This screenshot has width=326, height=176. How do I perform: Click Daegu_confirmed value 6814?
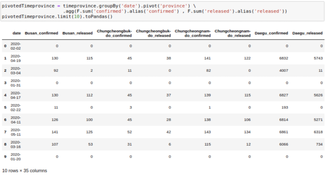coord(284,120)
